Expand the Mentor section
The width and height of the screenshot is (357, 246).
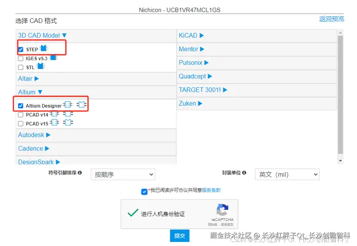click(x=192, y=49)
